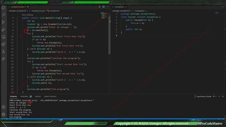Open the Run and Debug view
Image resolution: width=226 pixels, height=127 pixels.
click(x=4, y=30)
